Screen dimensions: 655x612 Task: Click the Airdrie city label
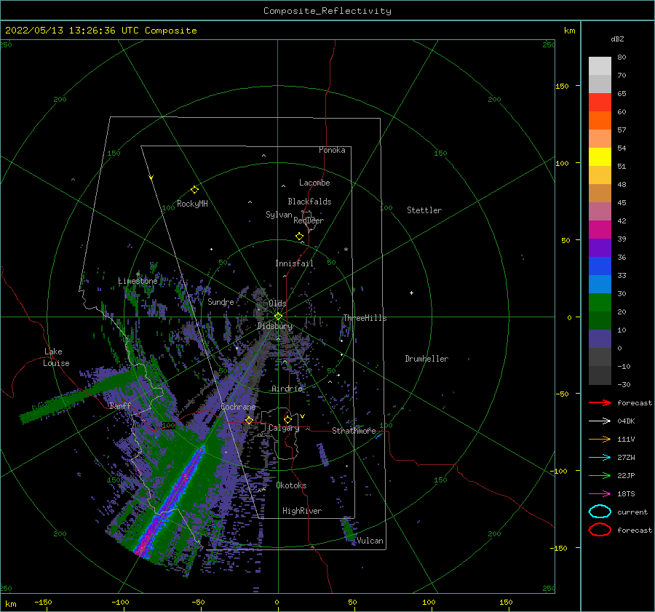click(287, 389)
